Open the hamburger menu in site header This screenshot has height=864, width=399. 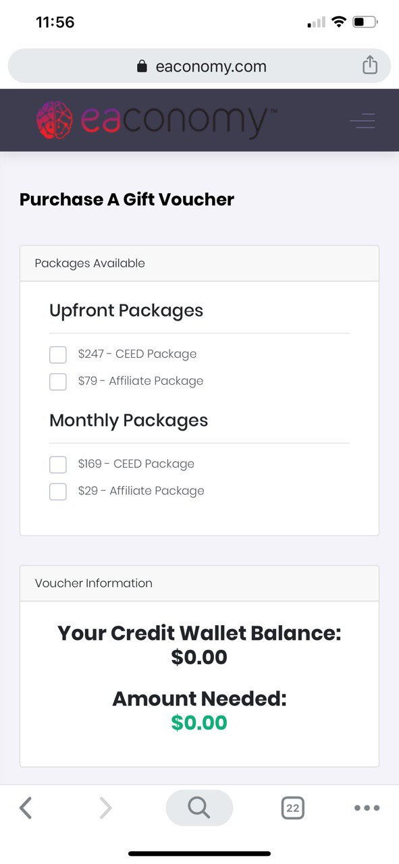click(363, 121)
